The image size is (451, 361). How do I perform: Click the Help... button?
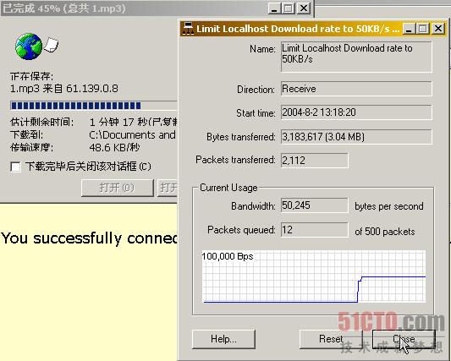[x=223, y=339]
